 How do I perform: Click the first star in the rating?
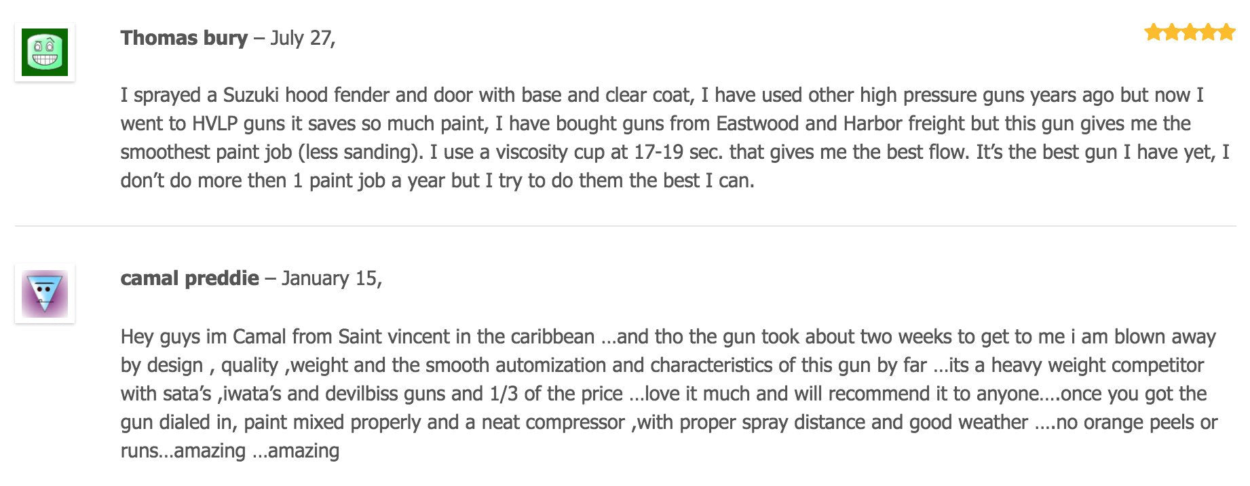[1153, 32]
